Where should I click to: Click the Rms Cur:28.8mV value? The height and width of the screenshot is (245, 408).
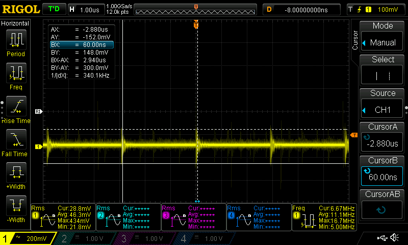pyautogui.click(x=74, y=208)
